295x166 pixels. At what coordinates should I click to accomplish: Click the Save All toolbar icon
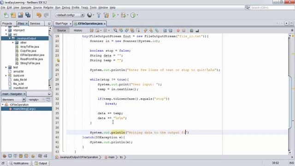tap(28, 15)
